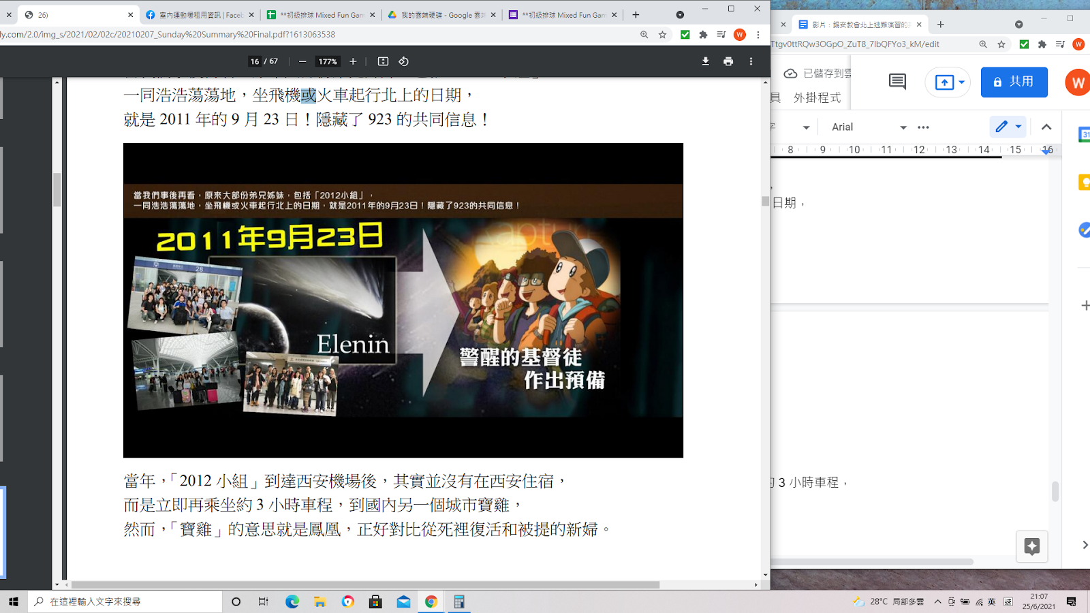Click the Docs ruler right indent marker
The height and width of the screenshot is (613, 1090).
click(1046, 152)
